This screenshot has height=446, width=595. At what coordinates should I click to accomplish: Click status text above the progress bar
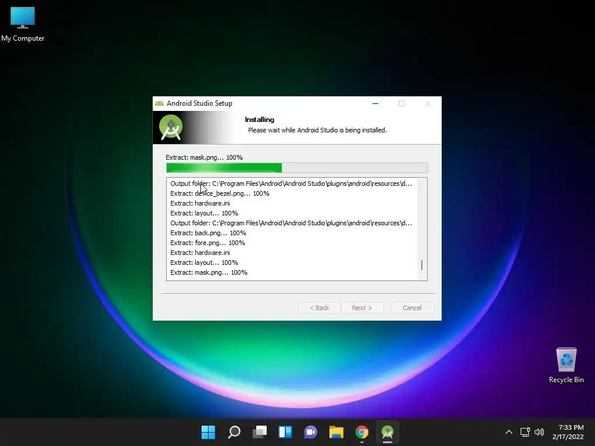click(x=204, y=157)
